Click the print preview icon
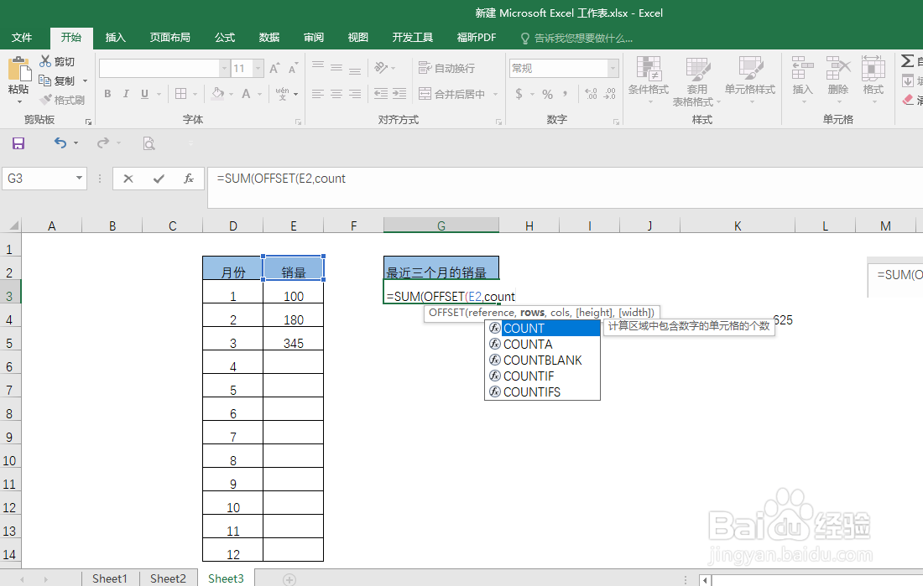This screenshot has width=923, height=586. (149, 143)
